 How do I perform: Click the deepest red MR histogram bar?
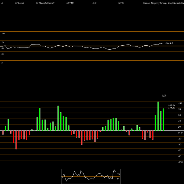[x=16, y=140]
